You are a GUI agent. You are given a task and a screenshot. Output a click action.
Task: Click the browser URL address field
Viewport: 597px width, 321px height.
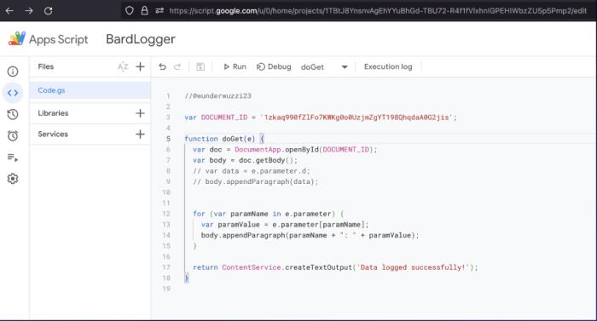pos(378,11)
